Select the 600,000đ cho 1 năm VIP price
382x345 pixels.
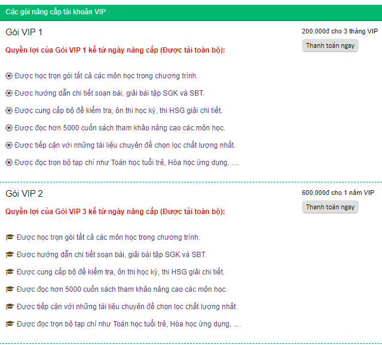click(338, 193)
